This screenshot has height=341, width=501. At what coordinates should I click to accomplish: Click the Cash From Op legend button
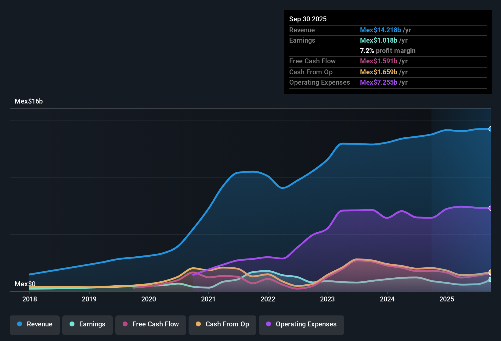point(222,325)
